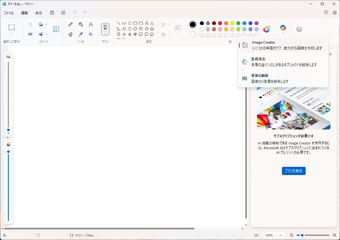Select the pentagon shape
The width and height of the screenshot is (340, 240).
tap(130, 28)
